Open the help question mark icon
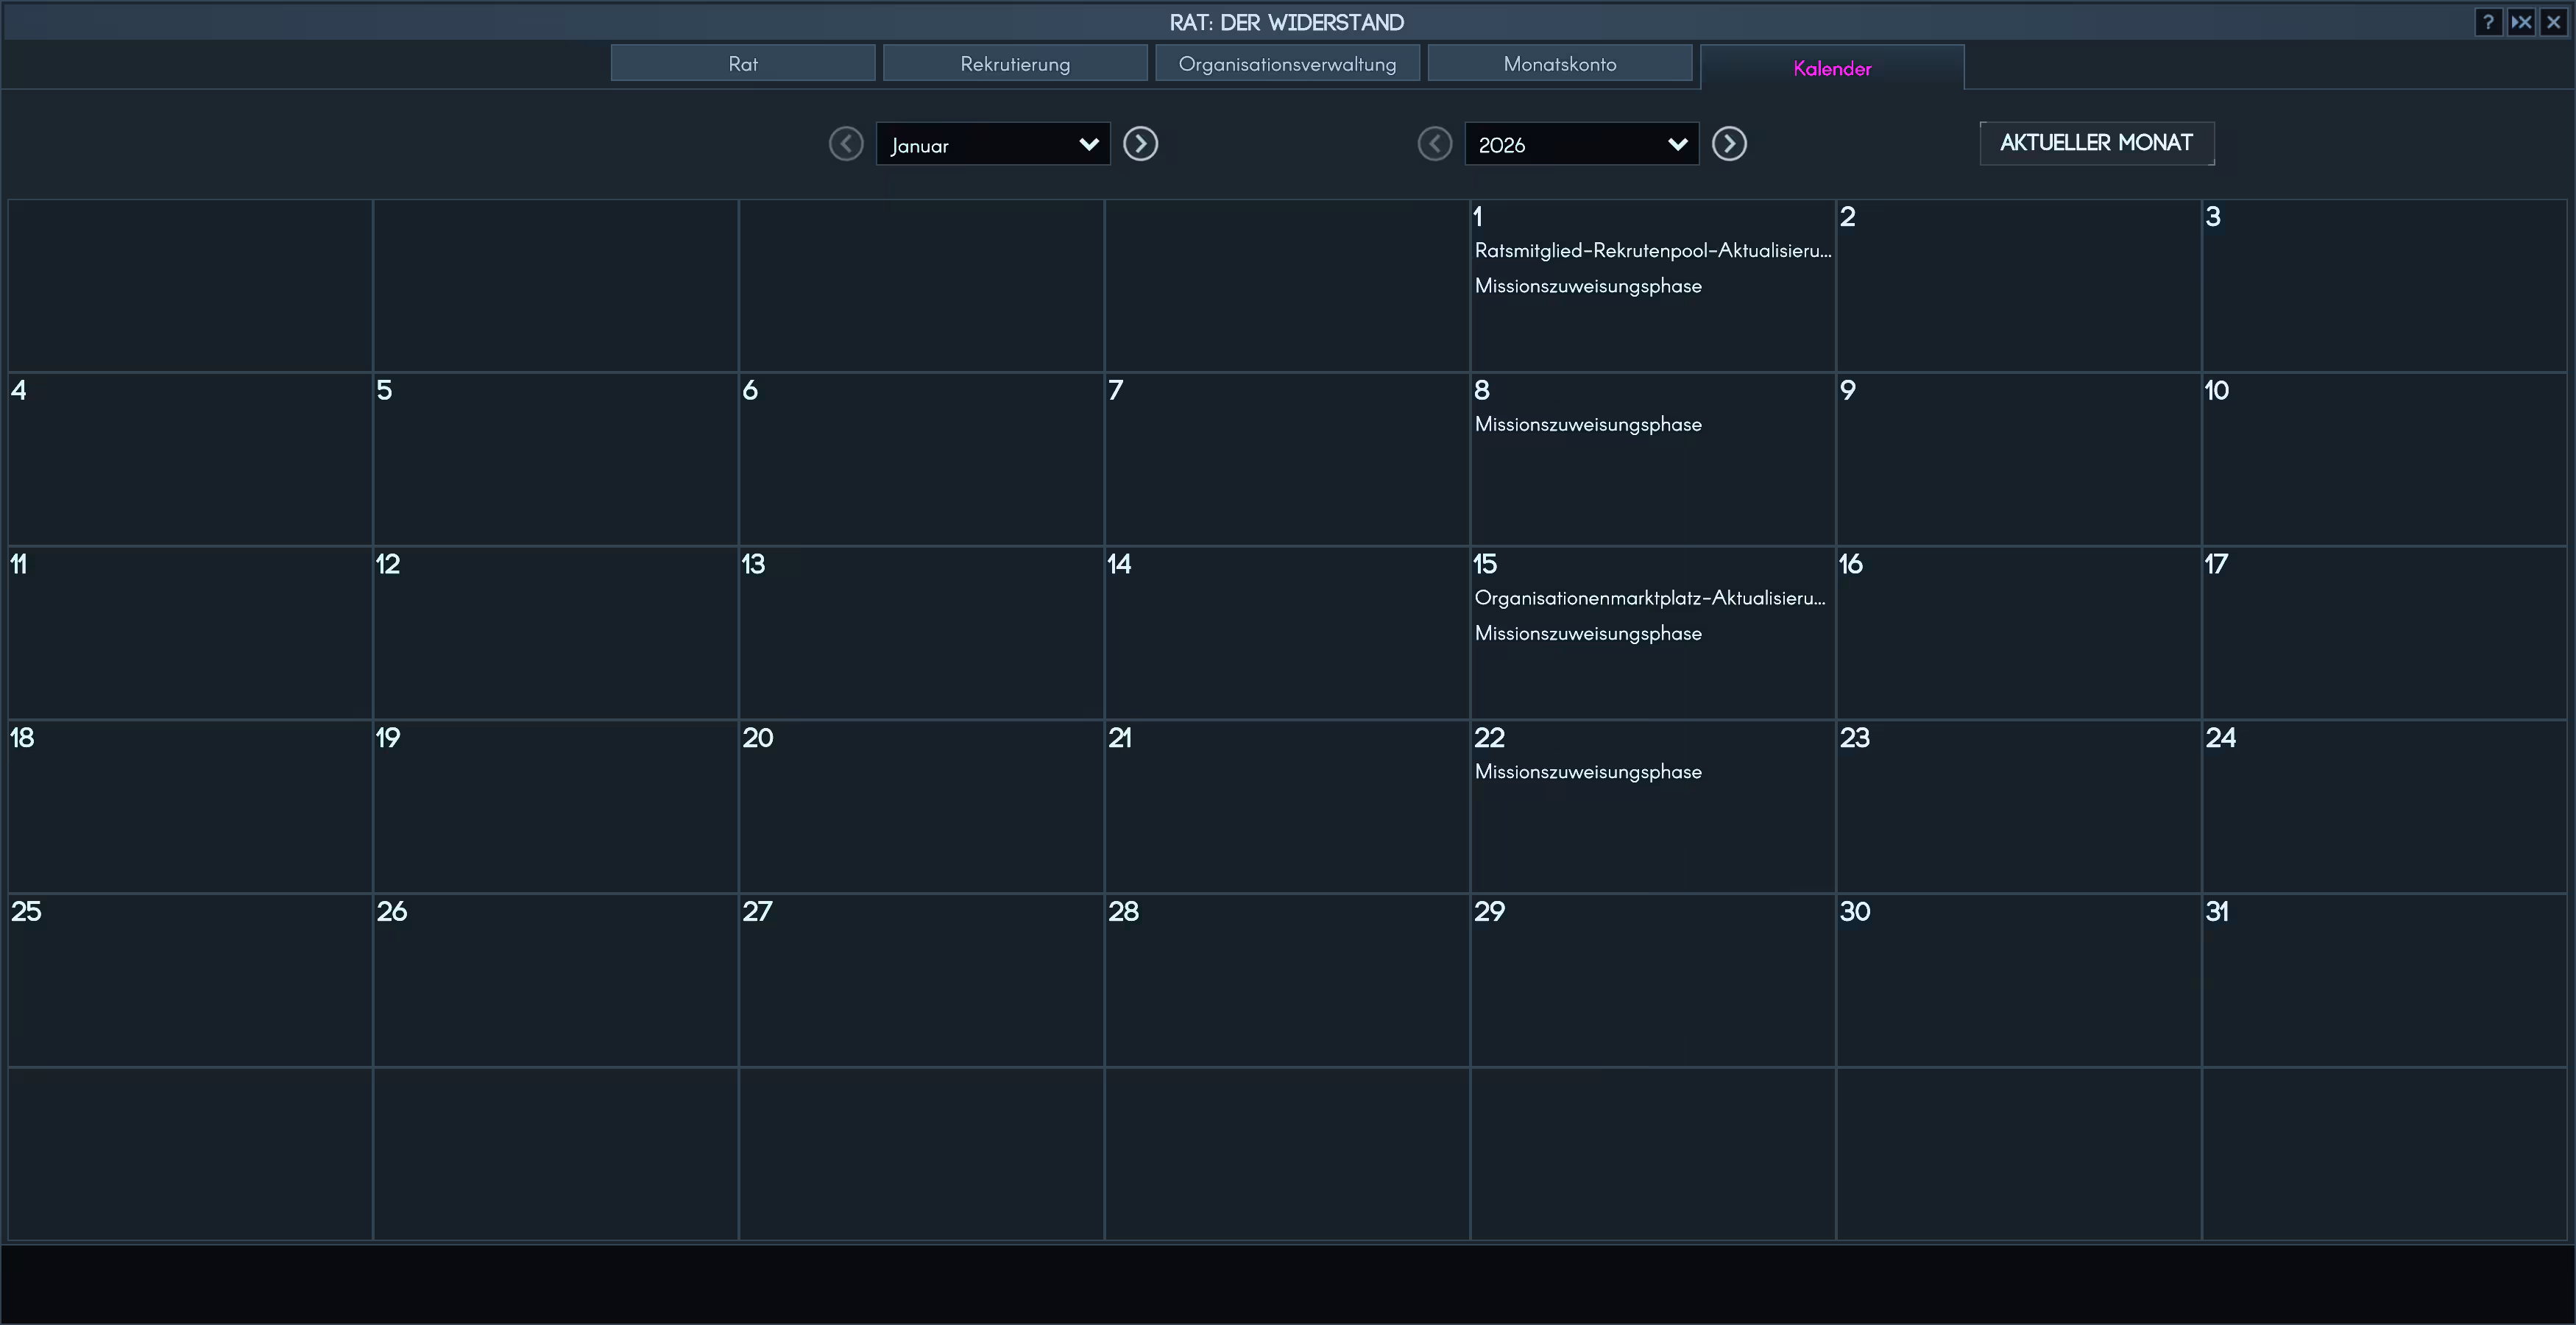 pyautogui.click(x=2488, y=22)
